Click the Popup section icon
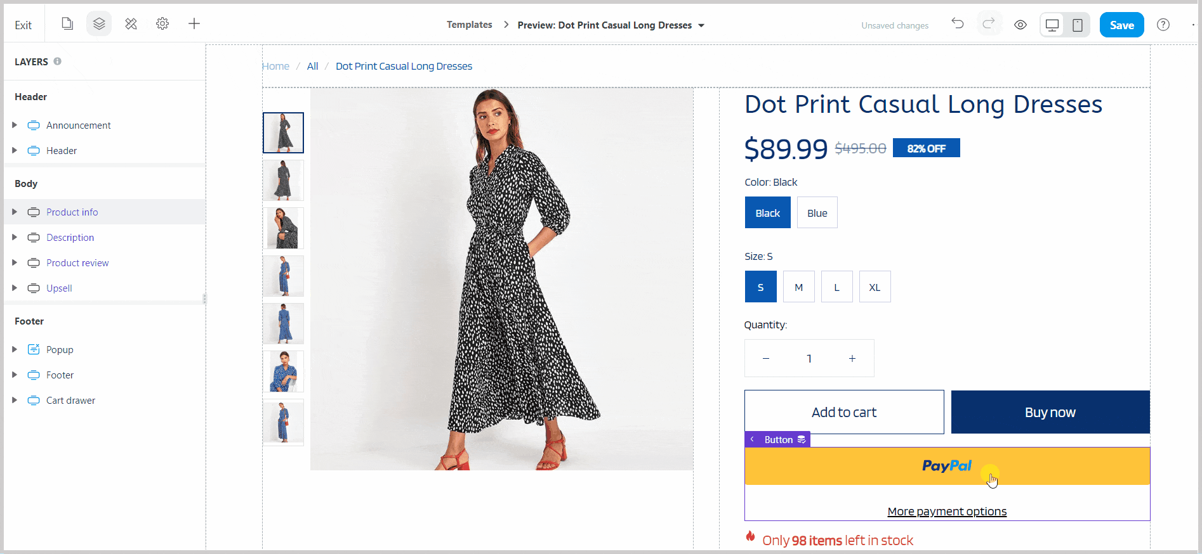Image resolution: width=1202 pixels, height=554 pixels. pyautogui.click(x=34, y=349)
